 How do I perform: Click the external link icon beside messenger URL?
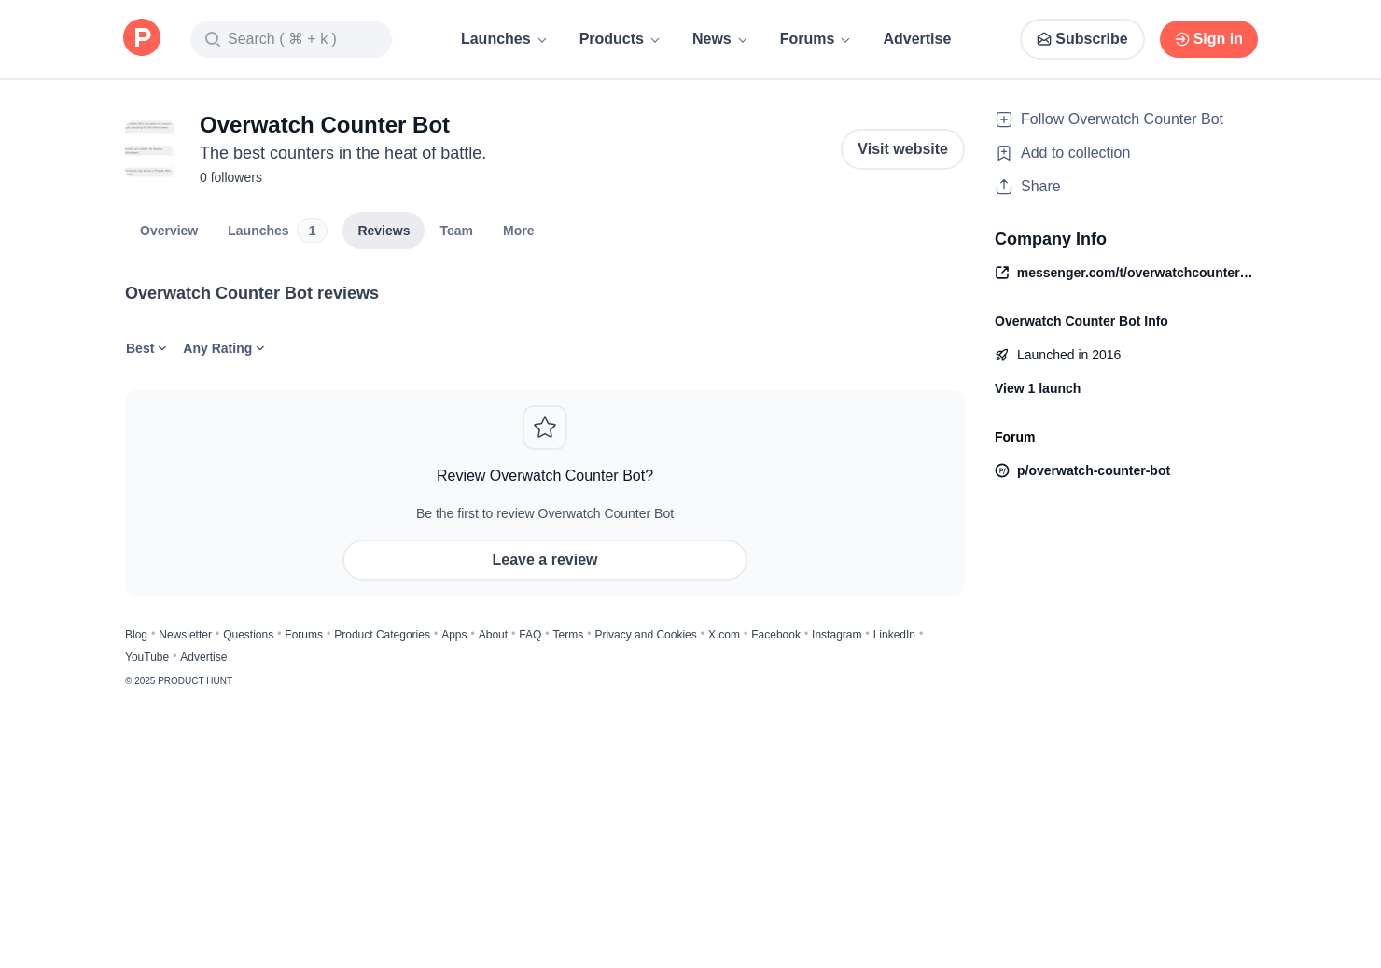point(1002,273)
